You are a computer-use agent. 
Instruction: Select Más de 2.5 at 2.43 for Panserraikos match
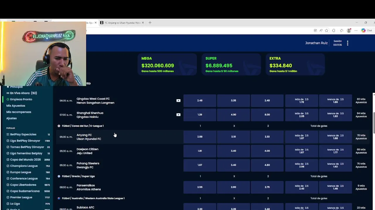[x=302, y=187]
